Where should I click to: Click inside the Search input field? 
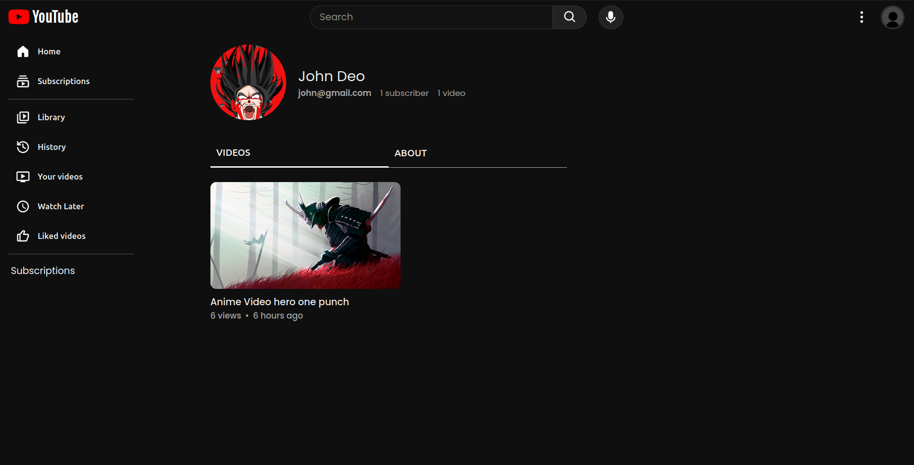pyautogui.click(x=431, y=17)
